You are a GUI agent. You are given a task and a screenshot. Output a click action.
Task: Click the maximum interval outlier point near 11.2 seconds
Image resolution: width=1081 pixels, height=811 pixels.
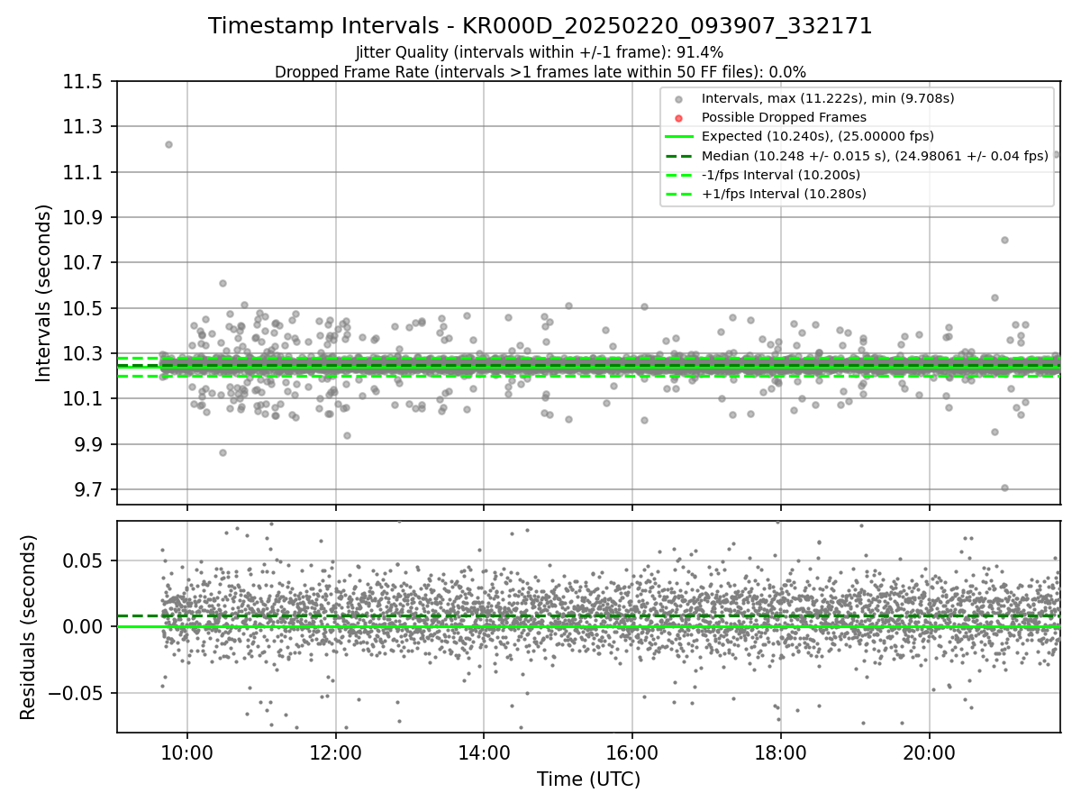pos(168,144)
